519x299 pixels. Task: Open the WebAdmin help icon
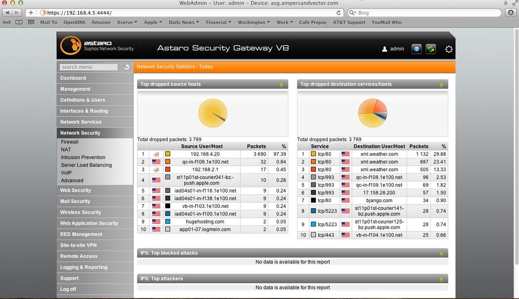[417, 49]
